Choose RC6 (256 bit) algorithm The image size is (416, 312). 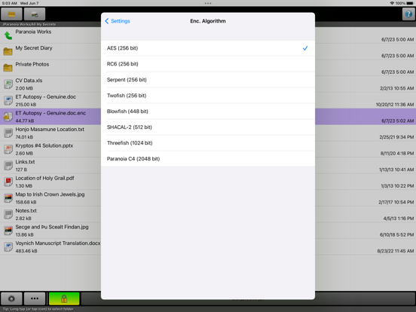(208, 64)
